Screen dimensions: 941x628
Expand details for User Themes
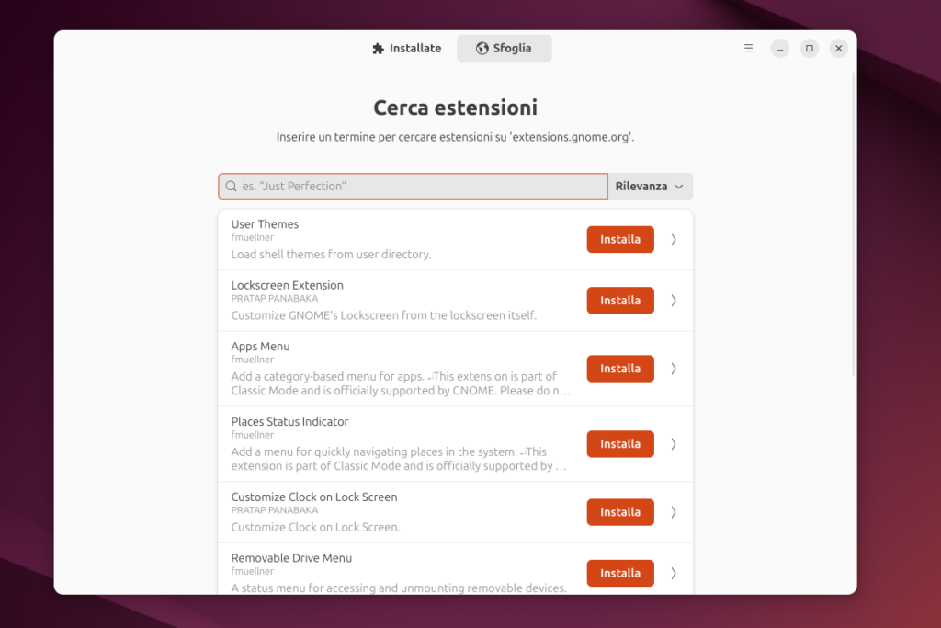click(674, 239)
